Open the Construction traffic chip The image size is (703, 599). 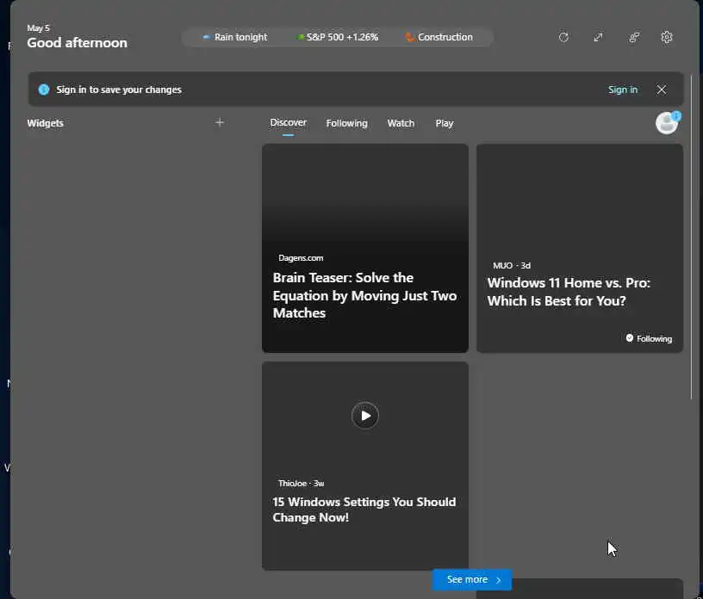pyautogui.click(x=439, y=37)
